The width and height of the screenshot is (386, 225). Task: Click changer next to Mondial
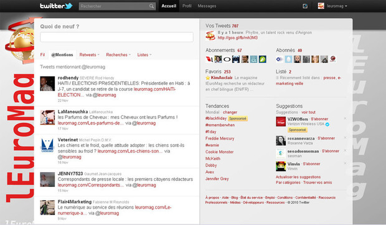pos(230,112)
